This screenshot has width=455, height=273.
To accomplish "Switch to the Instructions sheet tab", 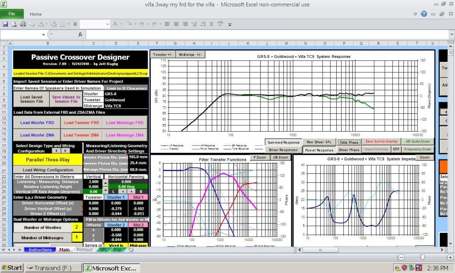I will [40, 249].
